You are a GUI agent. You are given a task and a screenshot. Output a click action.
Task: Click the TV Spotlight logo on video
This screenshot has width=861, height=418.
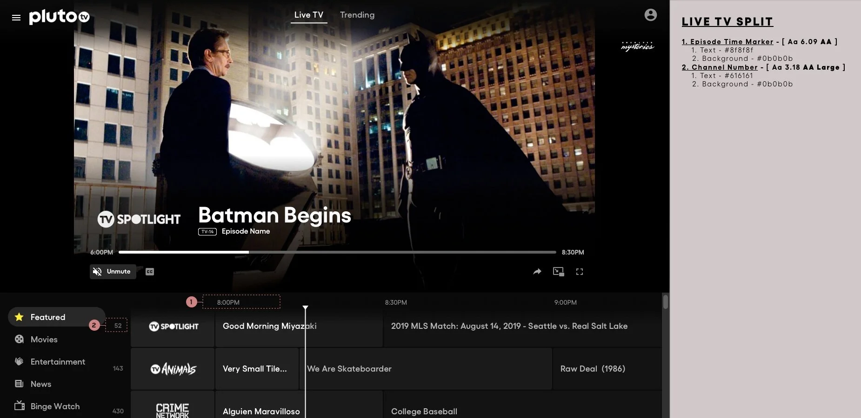pyautogui.click(x=139, y=219)
